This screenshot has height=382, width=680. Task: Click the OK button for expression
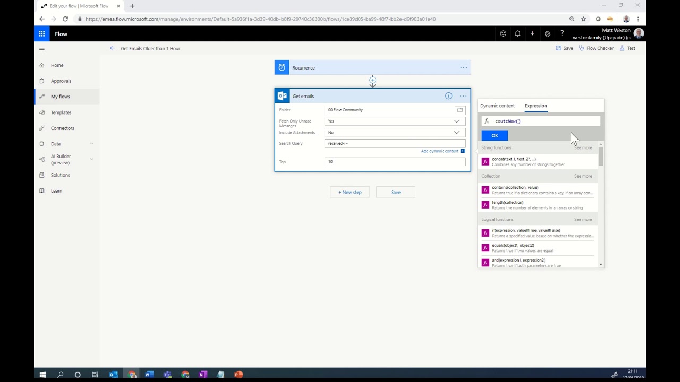pyautogui.click(x=495, y=135)
